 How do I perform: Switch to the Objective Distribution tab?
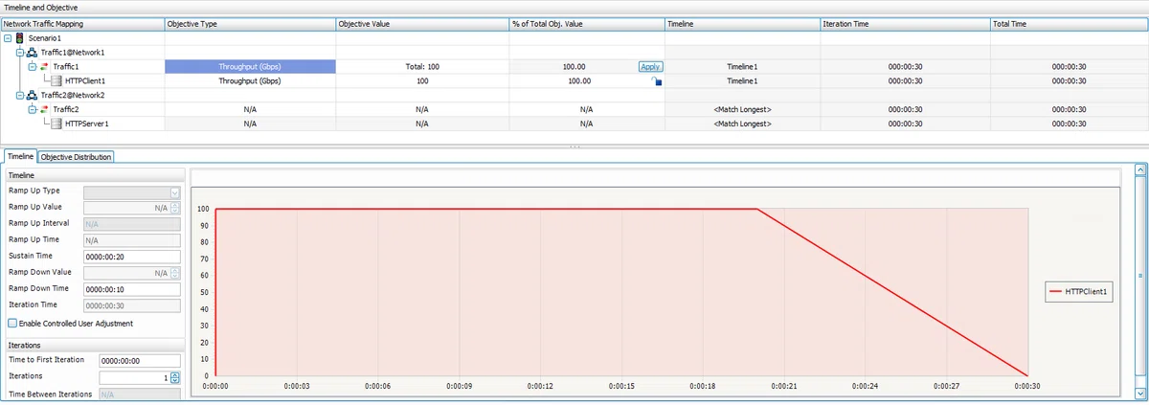click(77, 157)
